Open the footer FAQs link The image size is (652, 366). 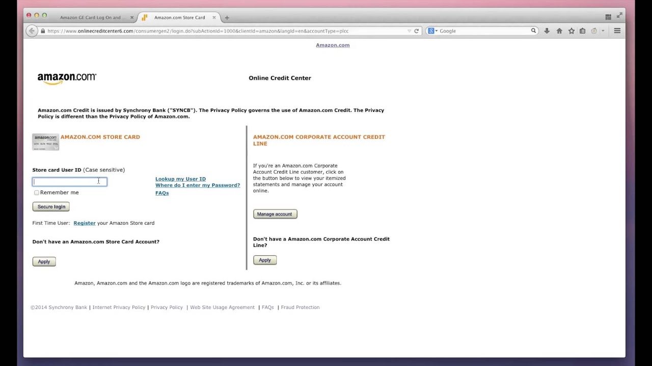click(x=267, y=308)
